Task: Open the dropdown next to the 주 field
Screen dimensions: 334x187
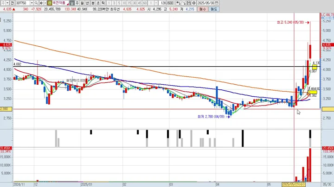Action: (x=7, y=3)
